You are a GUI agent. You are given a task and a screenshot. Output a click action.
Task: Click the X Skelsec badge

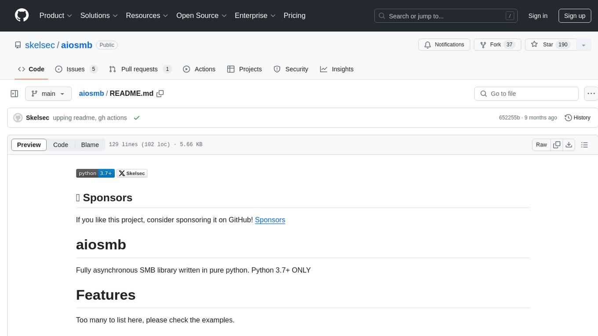pos(132,173)
